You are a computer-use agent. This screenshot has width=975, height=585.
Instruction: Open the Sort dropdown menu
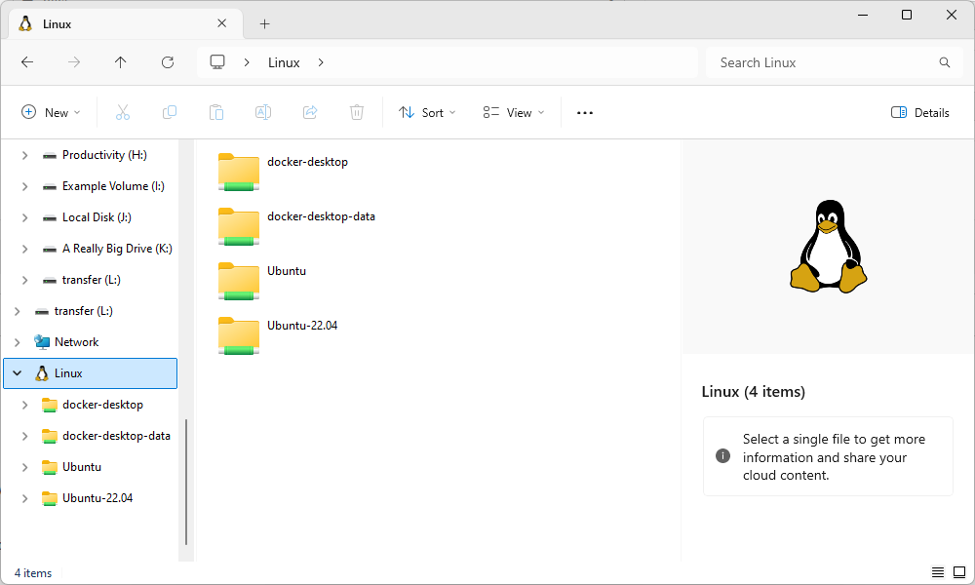point(427,112)
